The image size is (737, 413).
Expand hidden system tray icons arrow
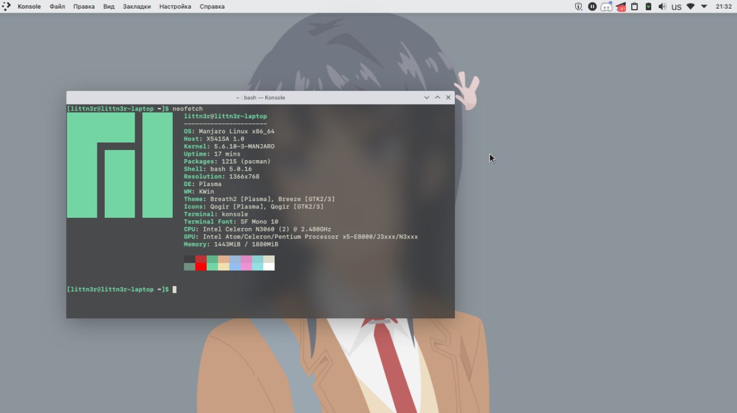(704, 7)
